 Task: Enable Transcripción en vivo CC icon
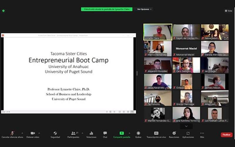(x=156, y=133)
